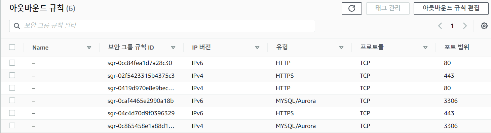
Task: Sort by 보안 그룹 규칙 ID column arrow
Action: click(173, 48)
